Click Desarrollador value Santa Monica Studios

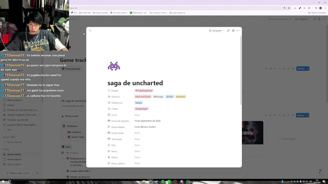(145, 127)
